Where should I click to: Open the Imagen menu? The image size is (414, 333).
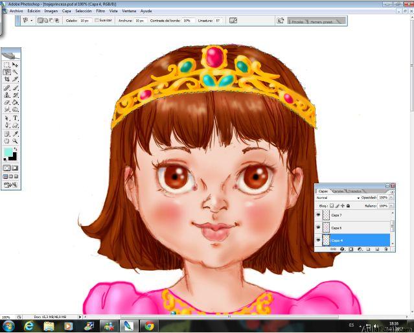tap(51, 11)
